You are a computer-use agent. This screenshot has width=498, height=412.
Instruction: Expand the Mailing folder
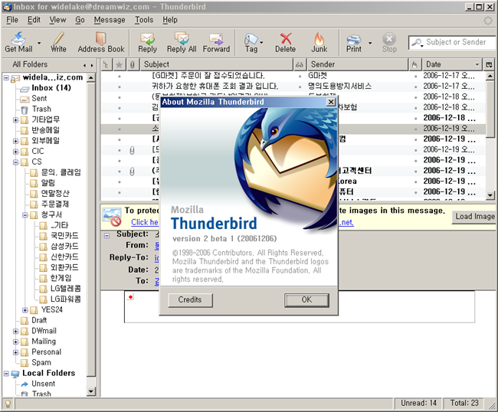[x=15, y=342]
